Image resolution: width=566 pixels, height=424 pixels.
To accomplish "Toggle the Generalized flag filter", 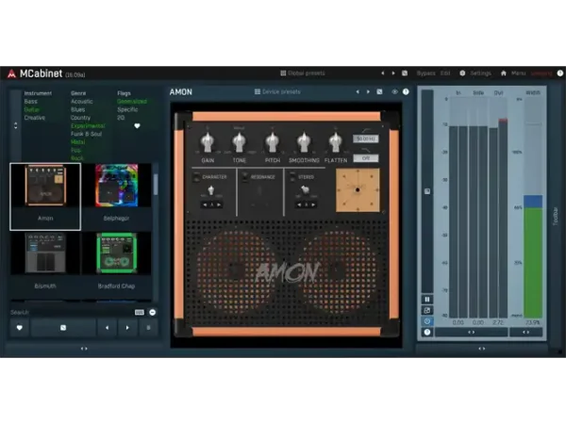I will tap(132, 102).
